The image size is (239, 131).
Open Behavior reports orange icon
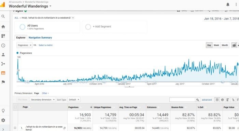(x=3, y=73)
